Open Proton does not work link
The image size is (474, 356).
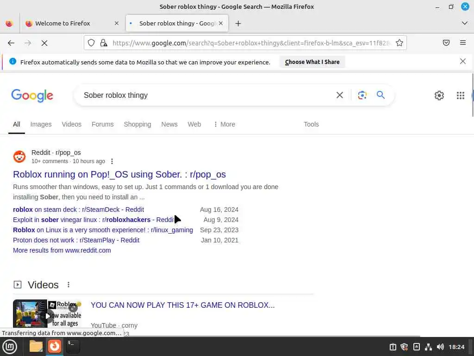click(x=76, y=240)
